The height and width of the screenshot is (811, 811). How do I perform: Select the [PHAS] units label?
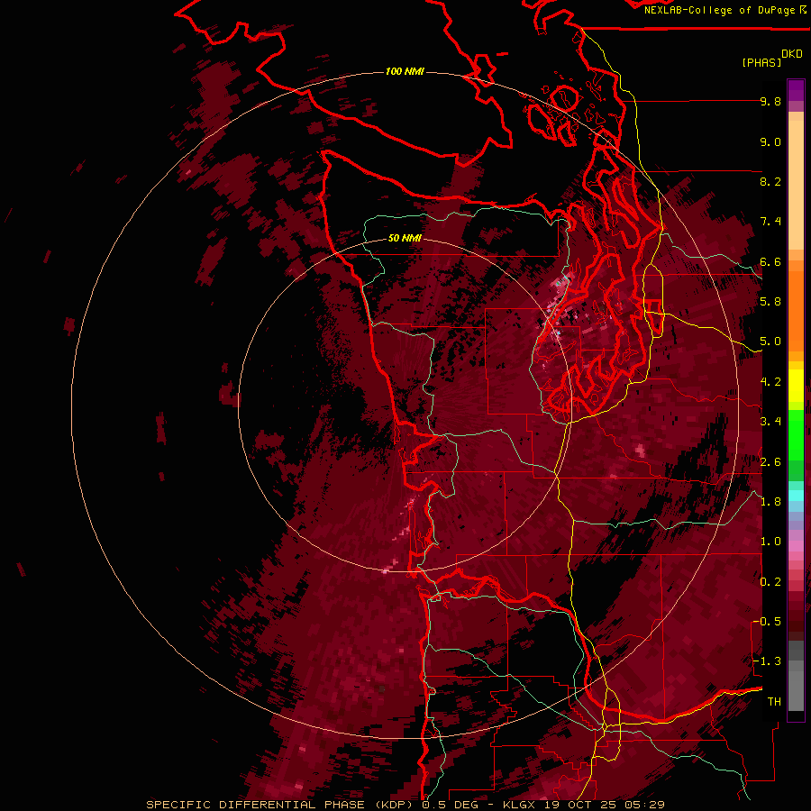tap(761, 62)
